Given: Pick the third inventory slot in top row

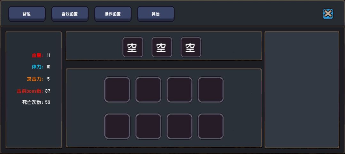Looking at the screenshot, I should [x=180, y=90].
